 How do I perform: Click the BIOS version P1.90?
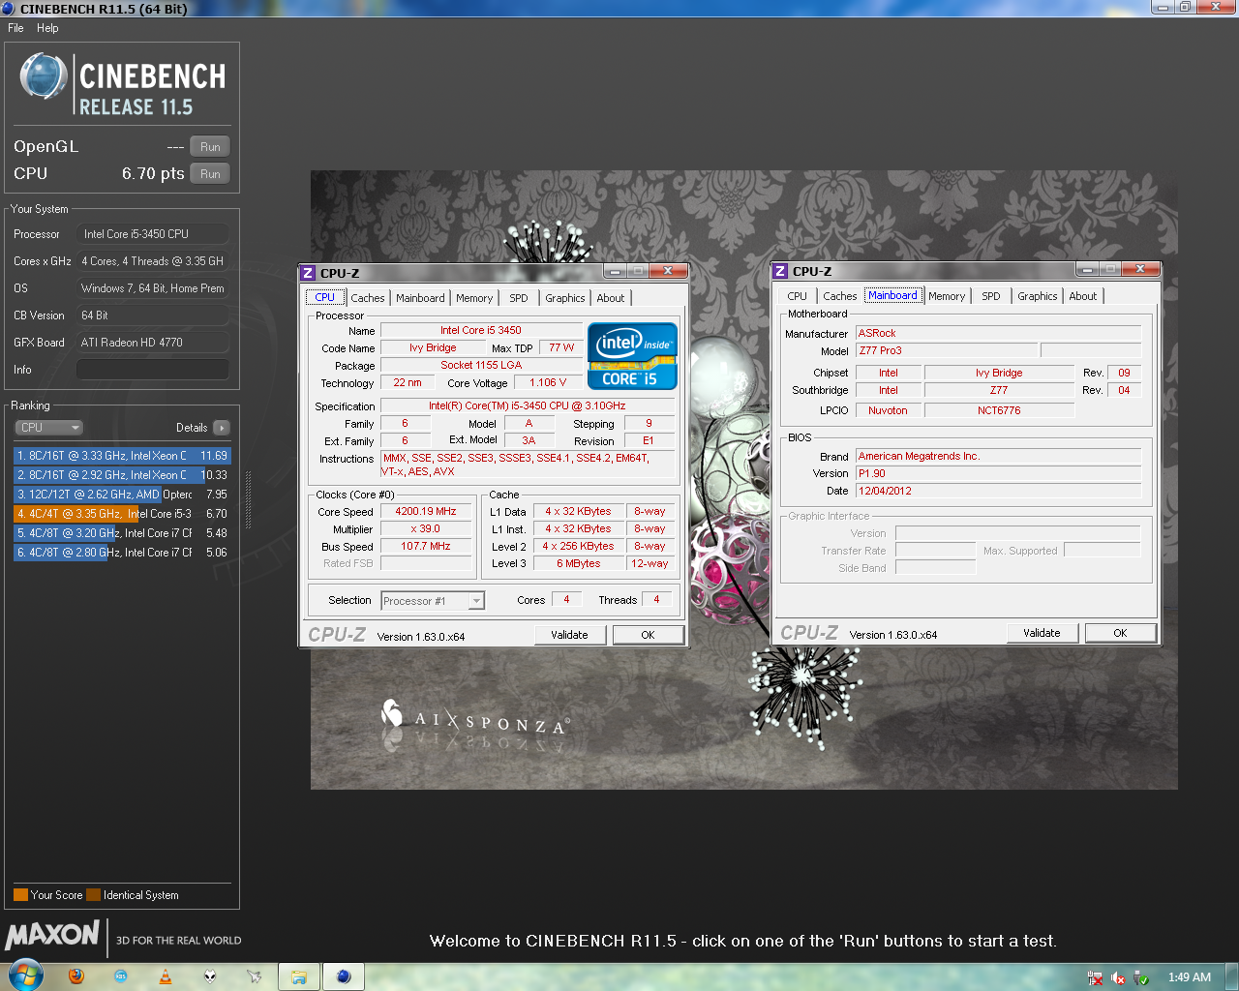tap(998, 473)
